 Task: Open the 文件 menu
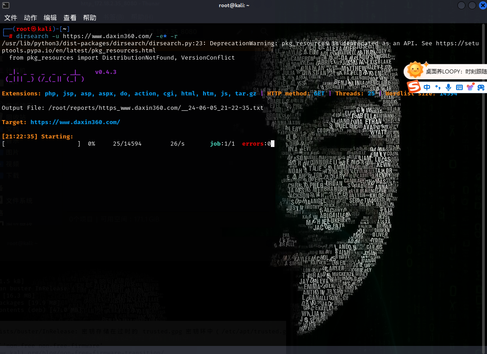(11, 17)
